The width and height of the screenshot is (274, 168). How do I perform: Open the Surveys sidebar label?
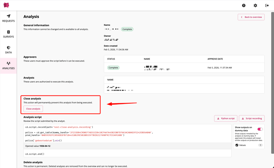pyautogui.click(x=8, y=37)
